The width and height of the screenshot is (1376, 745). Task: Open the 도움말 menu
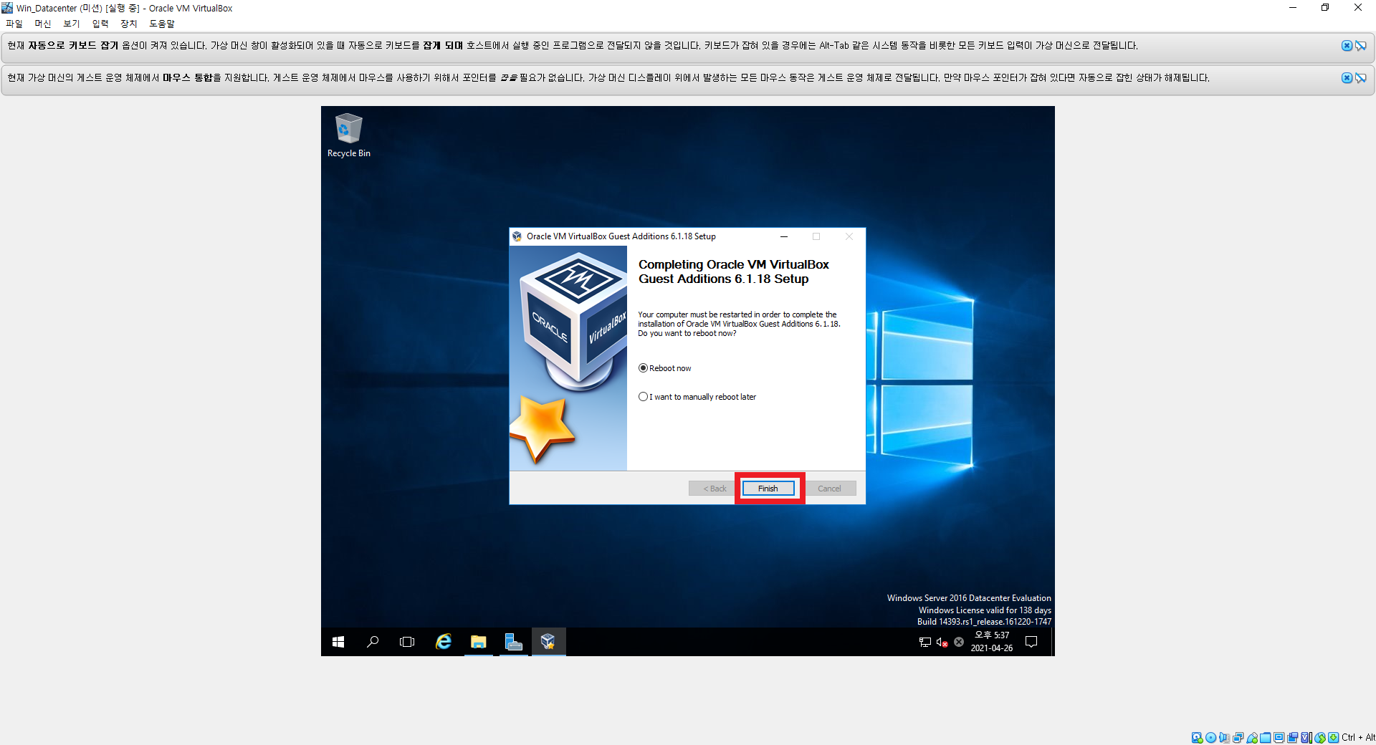(x=162, y=24)
